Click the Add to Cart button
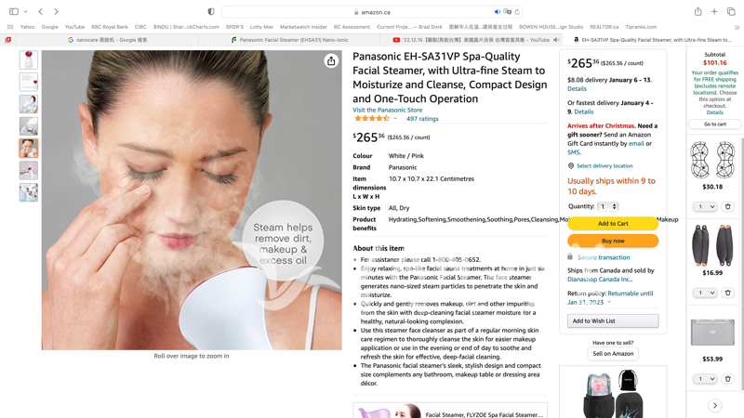This screenshot has height=418, width=744. click(x=613, y=223)
